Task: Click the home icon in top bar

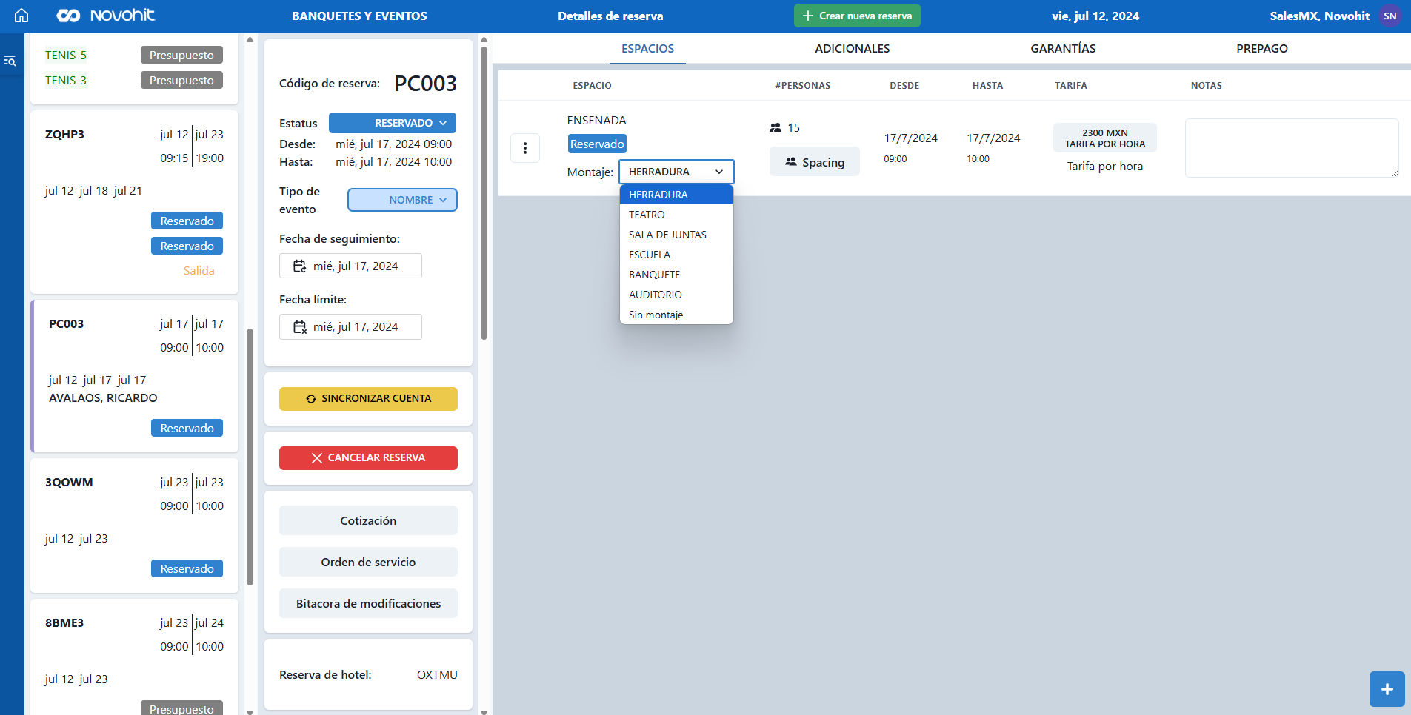Action: tap(21, 16)
